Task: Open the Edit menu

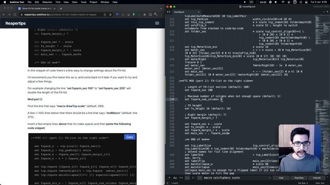Action: coord(37,2)
